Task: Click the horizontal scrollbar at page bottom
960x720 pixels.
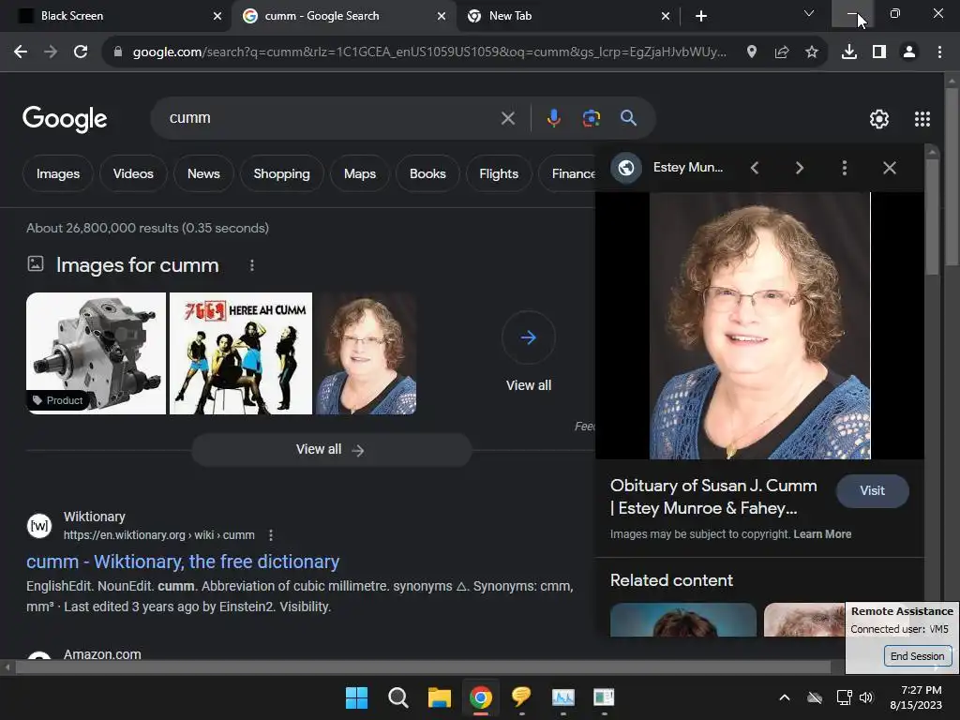Action: (423, 667)
